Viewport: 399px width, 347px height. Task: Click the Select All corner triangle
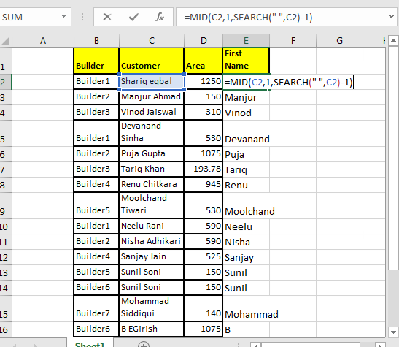[6, 41]
